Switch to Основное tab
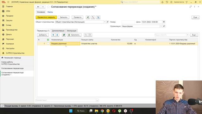 41,12
